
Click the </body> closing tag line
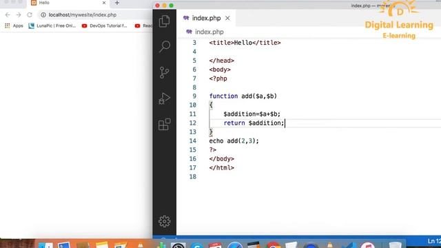click(222, 159)
